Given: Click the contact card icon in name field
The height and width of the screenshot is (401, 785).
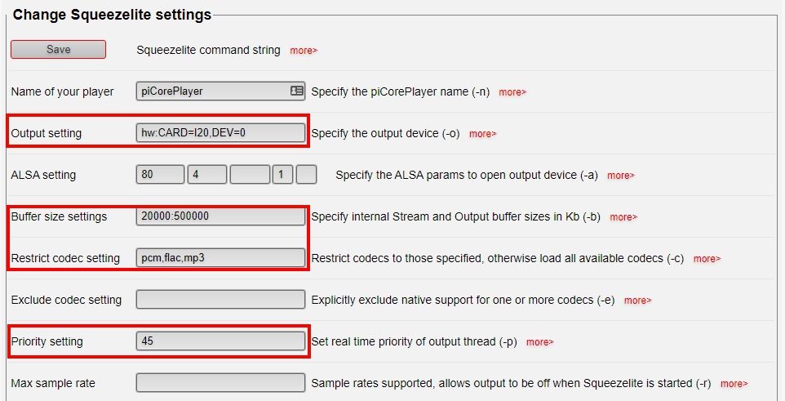Looking at the screenshot, I should (297, 91).
